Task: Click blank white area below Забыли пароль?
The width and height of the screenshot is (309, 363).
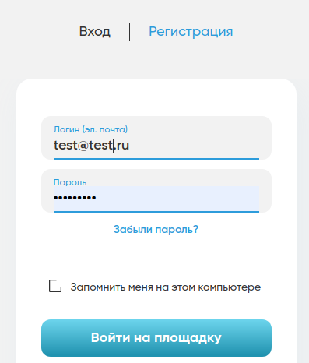Action: 156,256
